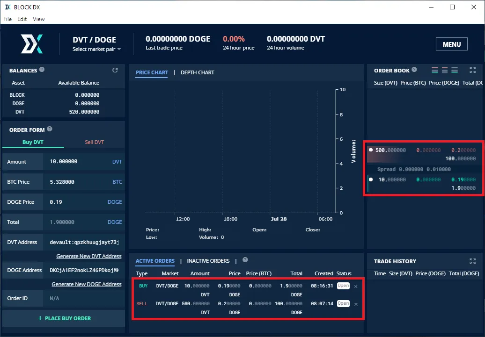Click Generate New DVT Address link
485x337 pixels.
[89, 256]
